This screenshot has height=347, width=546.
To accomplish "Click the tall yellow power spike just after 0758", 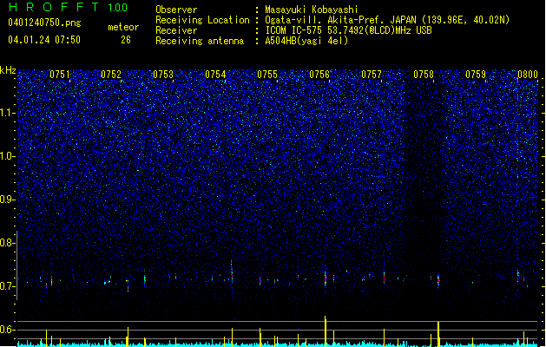I will [438, 334].
